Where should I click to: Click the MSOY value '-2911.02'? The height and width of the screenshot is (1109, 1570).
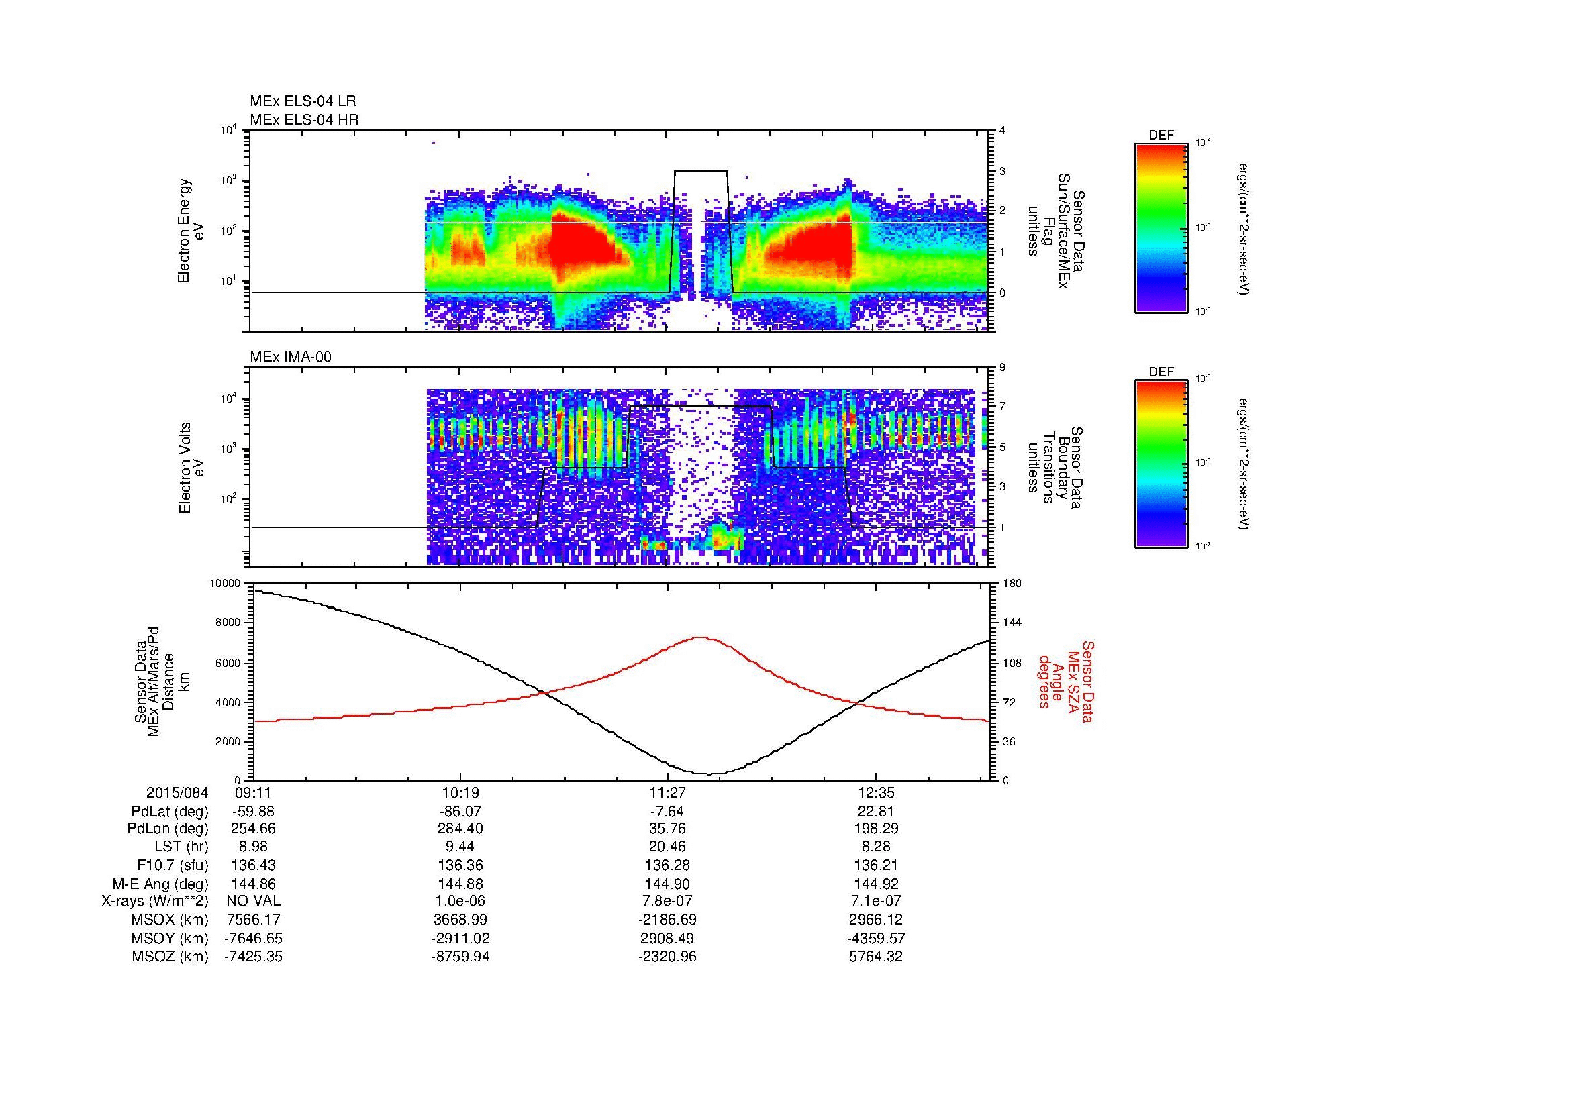click(461, 938)
